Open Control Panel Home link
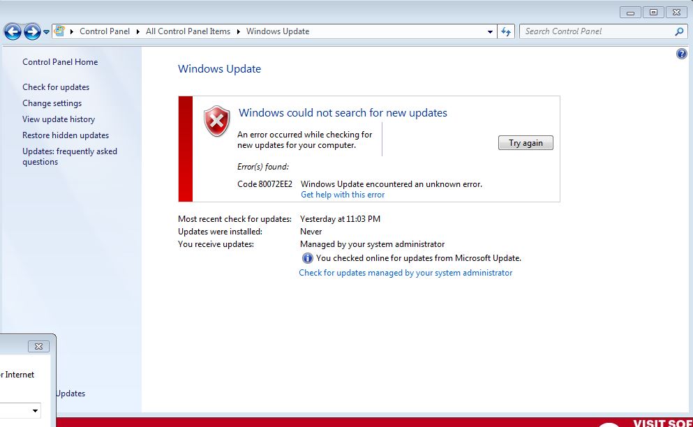 [x=60, y=62]
